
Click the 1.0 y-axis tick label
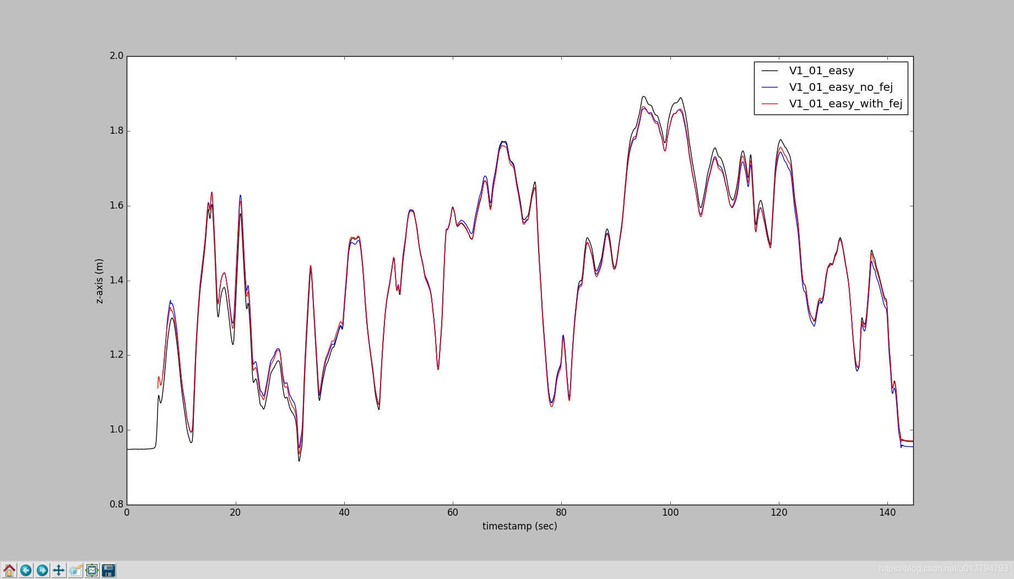(x=117, y=430)
